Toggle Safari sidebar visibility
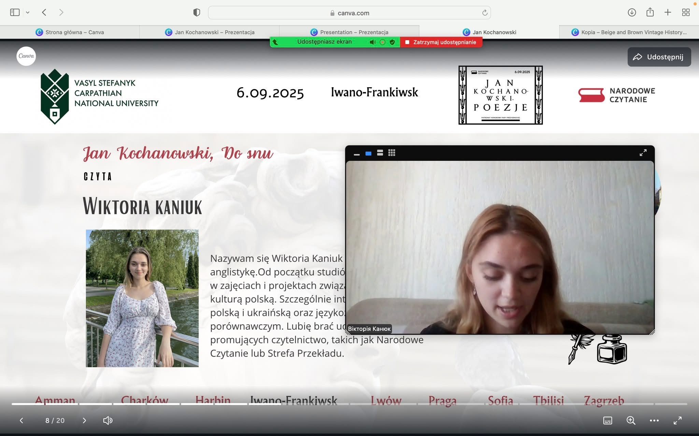Screen dimensions: 699x436 coord(15,13)
